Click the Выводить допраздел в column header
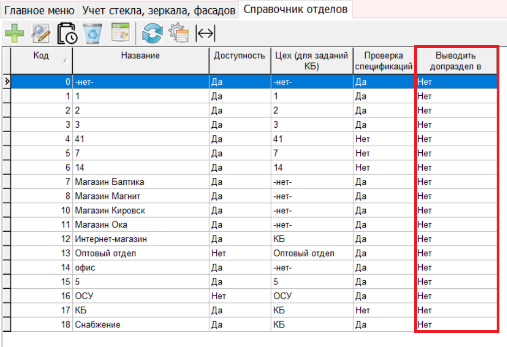507x347 pixels. [x=455, y=61]
